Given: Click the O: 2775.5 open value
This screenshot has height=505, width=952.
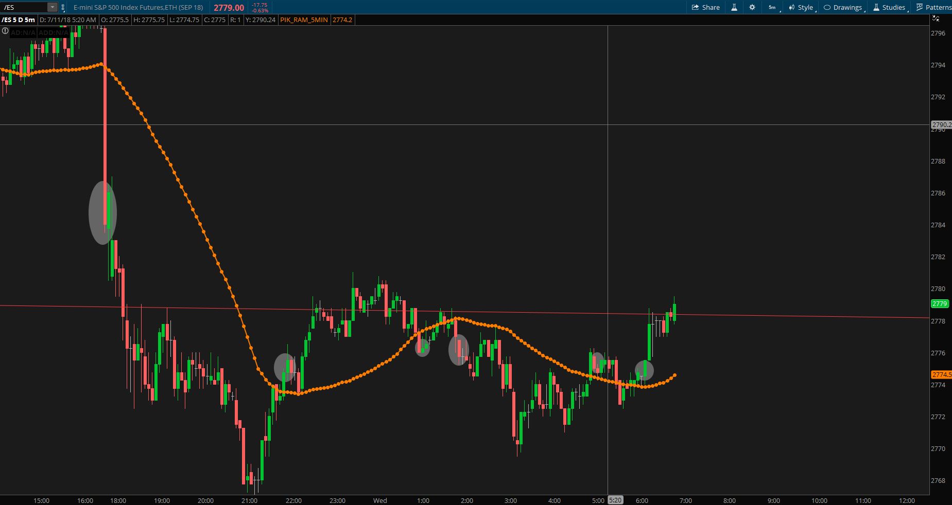Looking at the screenshot, I should pos(115,20).
